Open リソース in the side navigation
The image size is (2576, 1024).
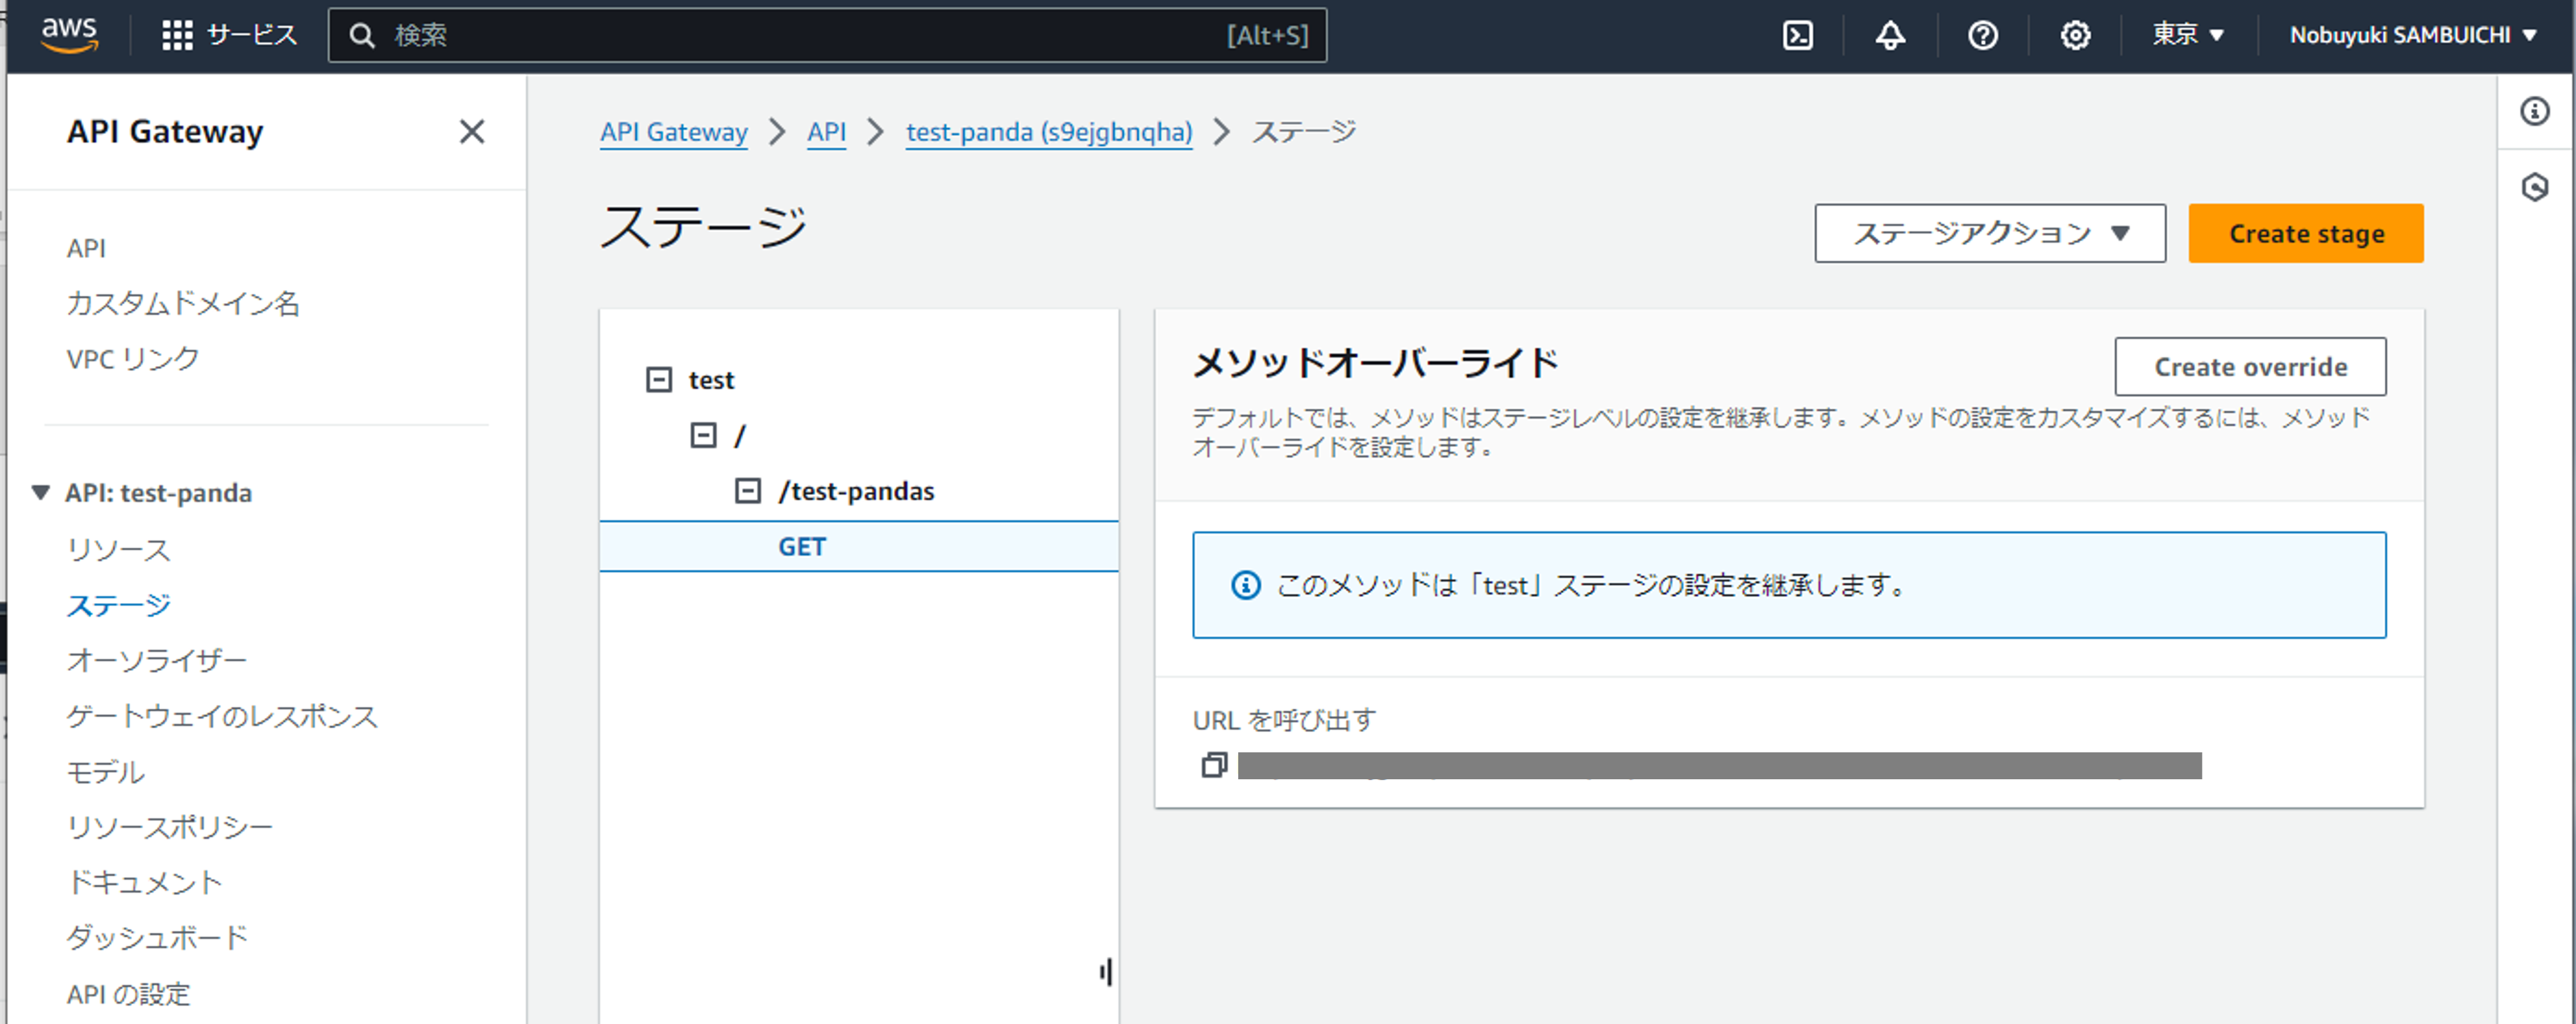point(118,549)
